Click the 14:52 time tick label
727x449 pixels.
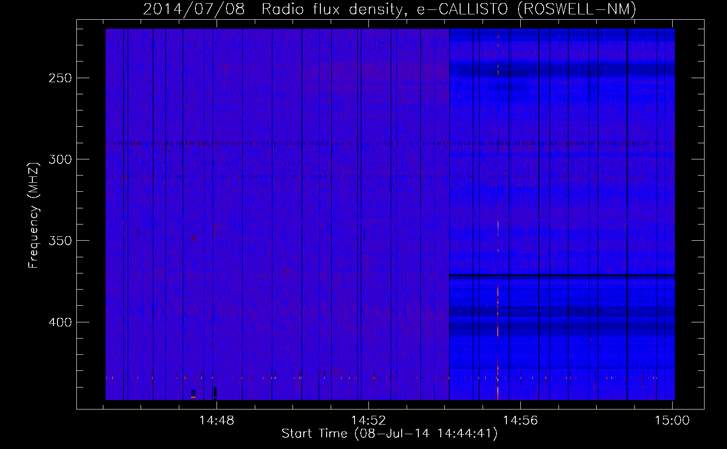point(368,421)
